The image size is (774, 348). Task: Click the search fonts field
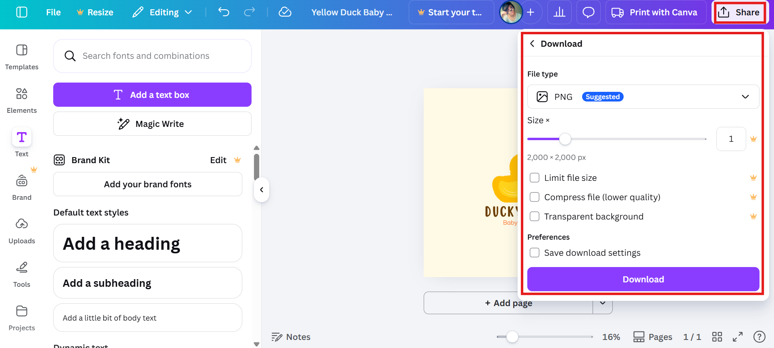152,56
